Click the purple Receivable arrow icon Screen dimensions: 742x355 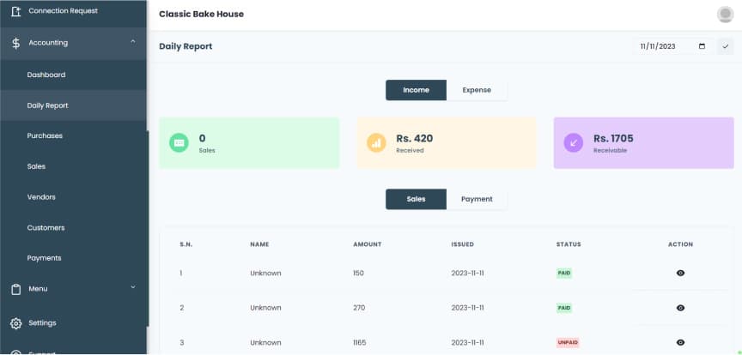tap(574, 142)
